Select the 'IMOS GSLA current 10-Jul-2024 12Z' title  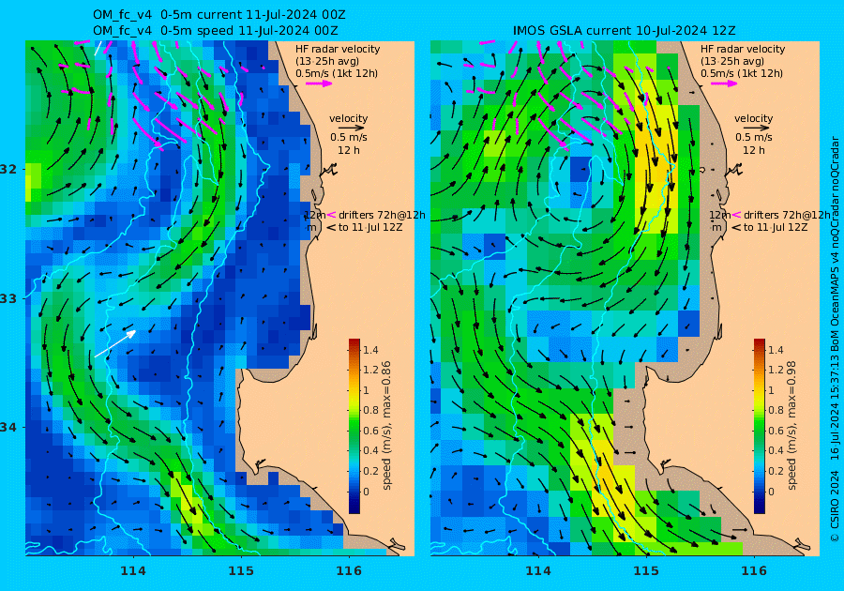pyautogui.click(x=624, y=31)
